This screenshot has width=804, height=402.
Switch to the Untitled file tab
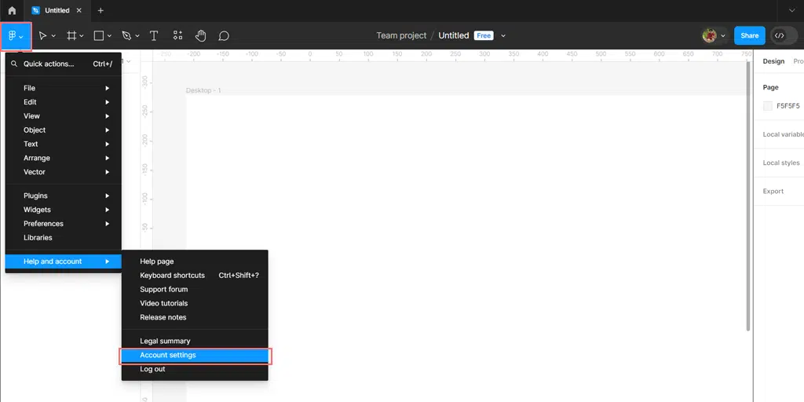57,10
